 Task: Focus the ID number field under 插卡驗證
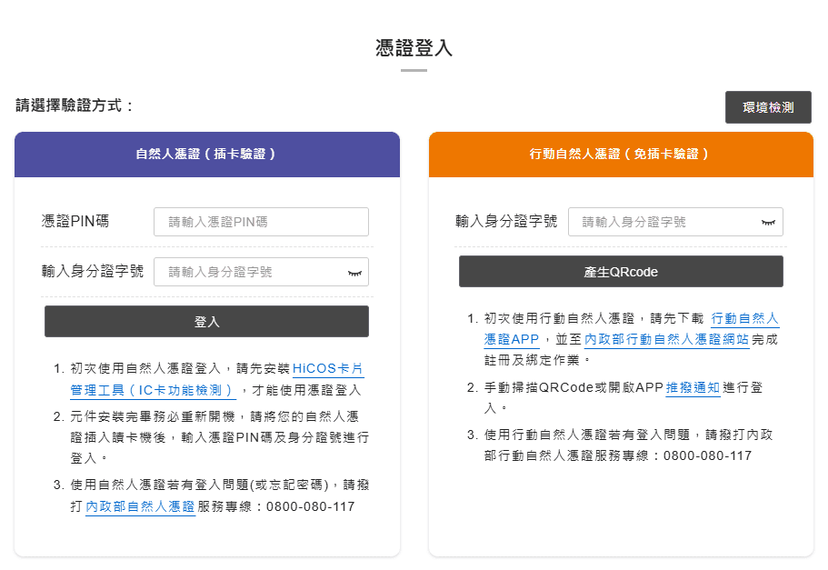click(261, 272)
